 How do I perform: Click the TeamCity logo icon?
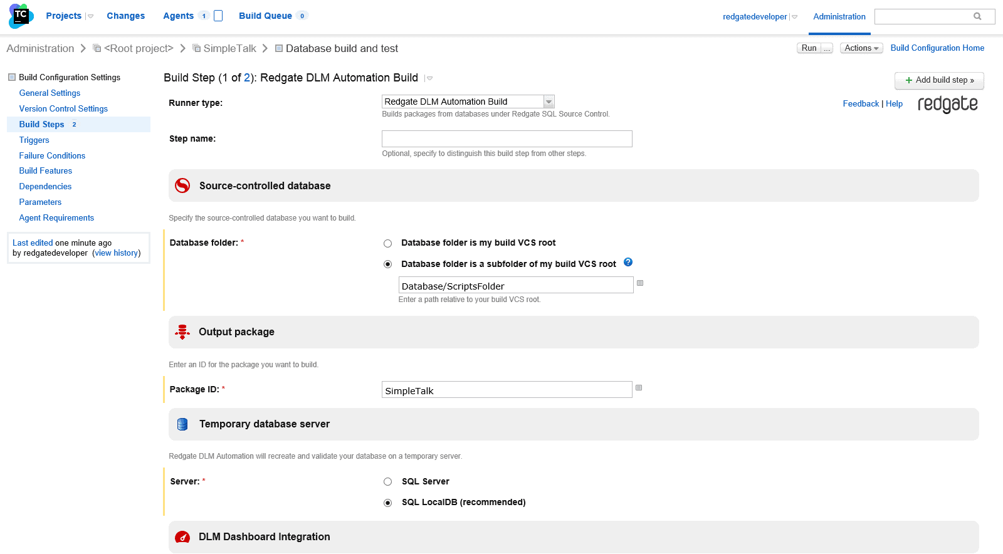[21, 16]
